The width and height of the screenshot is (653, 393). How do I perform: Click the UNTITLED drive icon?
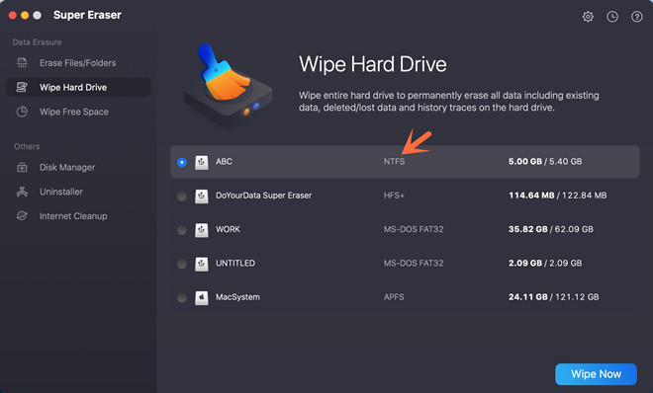[x=202, y=264]
